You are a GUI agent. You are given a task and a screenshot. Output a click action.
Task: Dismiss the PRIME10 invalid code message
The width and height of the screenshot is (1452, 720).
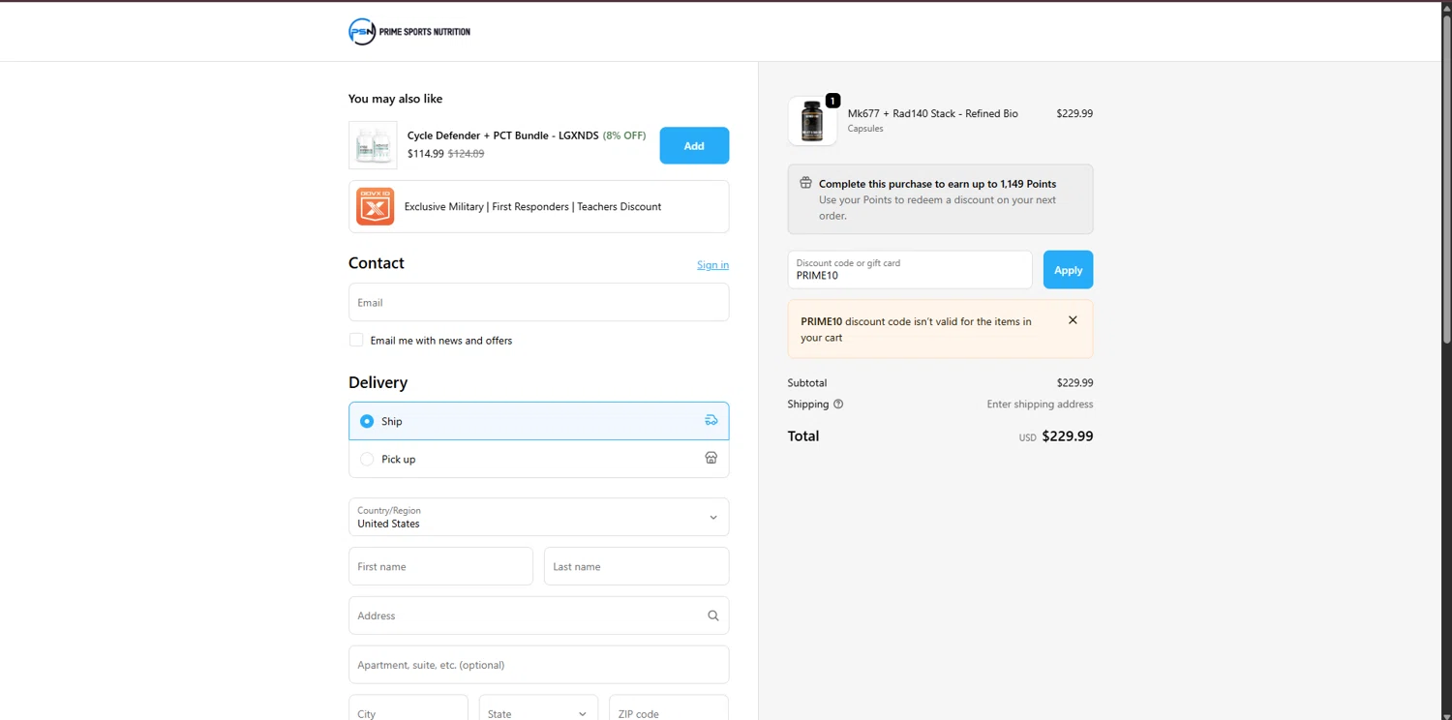pyautogui.click(x=1073, y=320)
